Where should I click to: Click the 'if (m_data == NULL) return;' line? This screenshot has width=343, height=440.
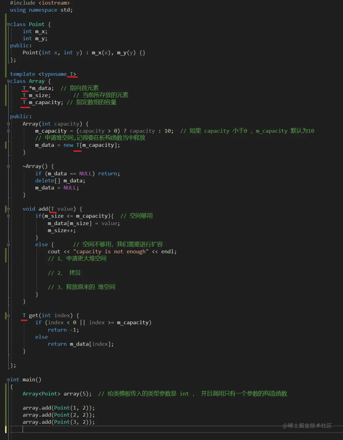click(78, 173)
